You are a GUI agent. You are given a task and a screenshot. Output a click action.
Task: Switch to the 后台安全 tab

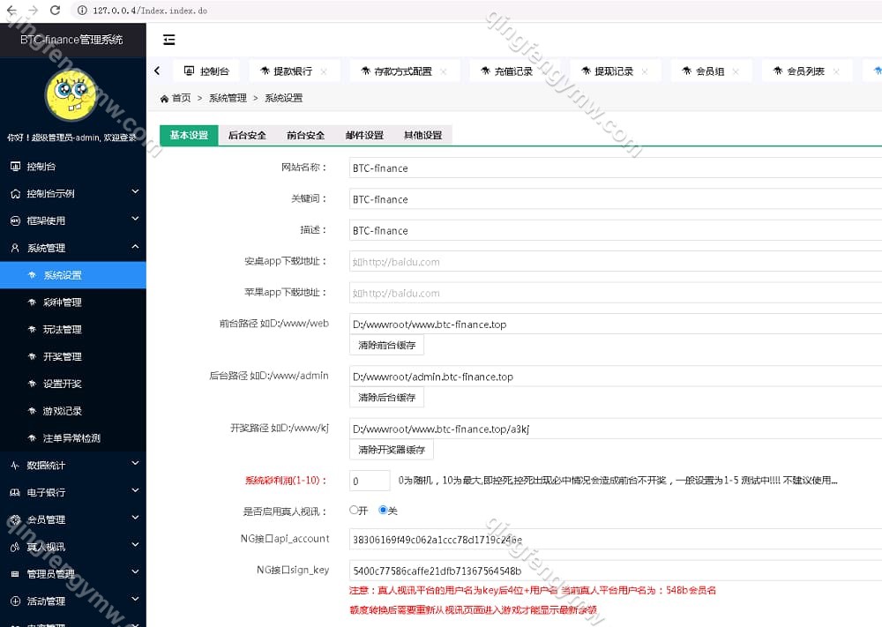247,135
